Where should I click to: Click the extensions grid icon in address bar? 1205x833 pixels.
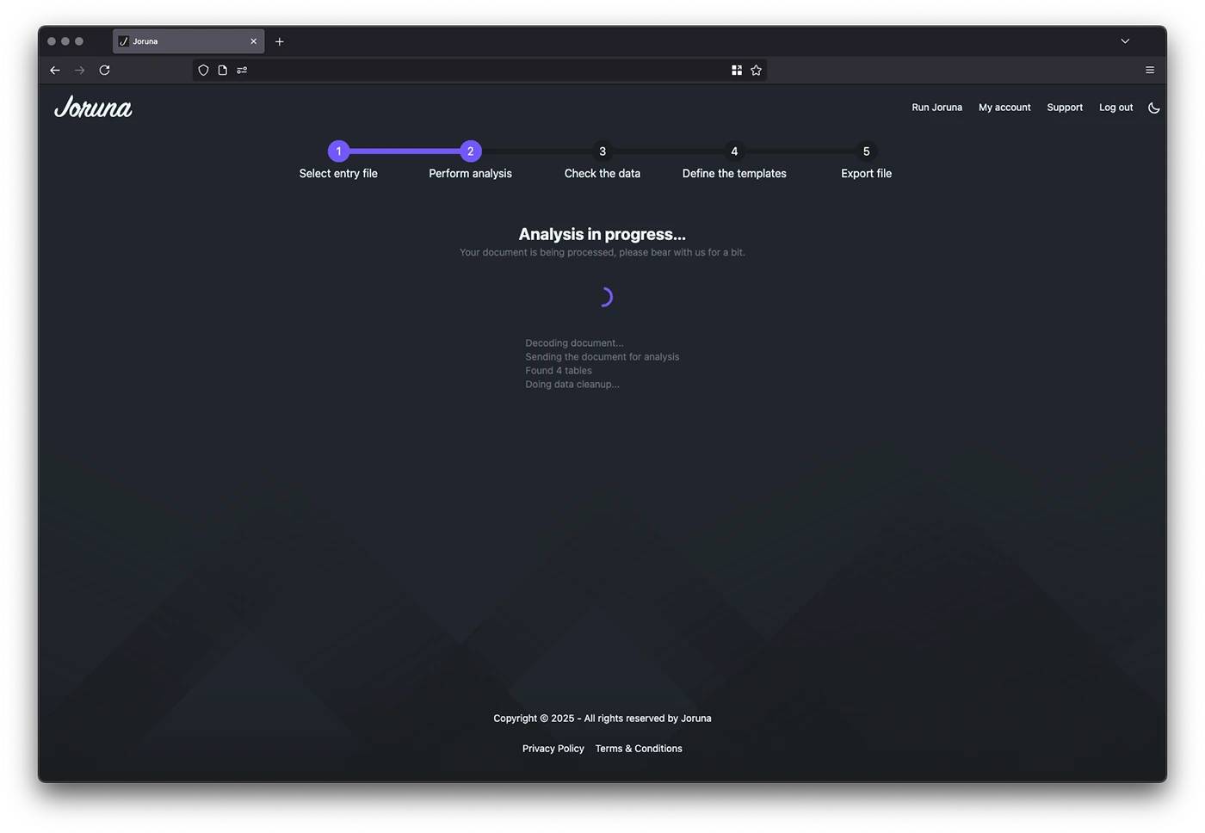pos(737,71)
